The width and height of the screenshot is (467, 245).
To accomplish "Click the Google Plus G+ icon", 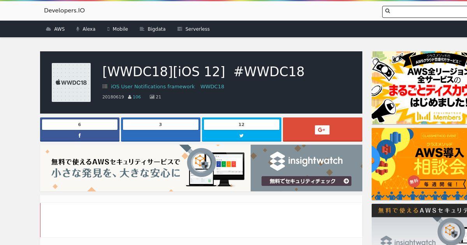I will (x=322, y=130).
